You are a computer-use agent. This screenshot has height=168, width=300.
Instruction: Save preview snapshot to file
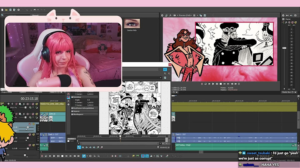point(205,15)
